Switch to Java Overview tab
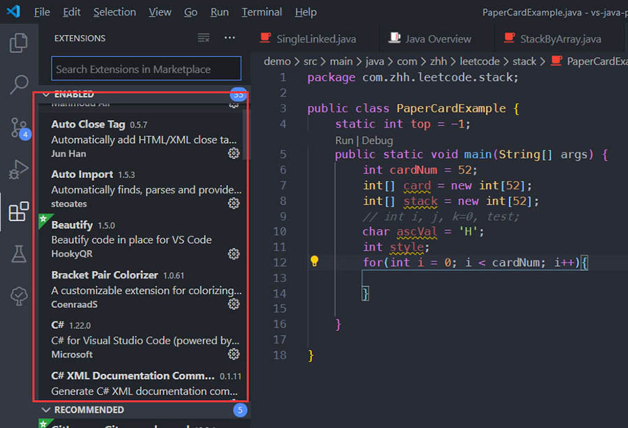Screen dimensions: 628x428 coord(437,38)
